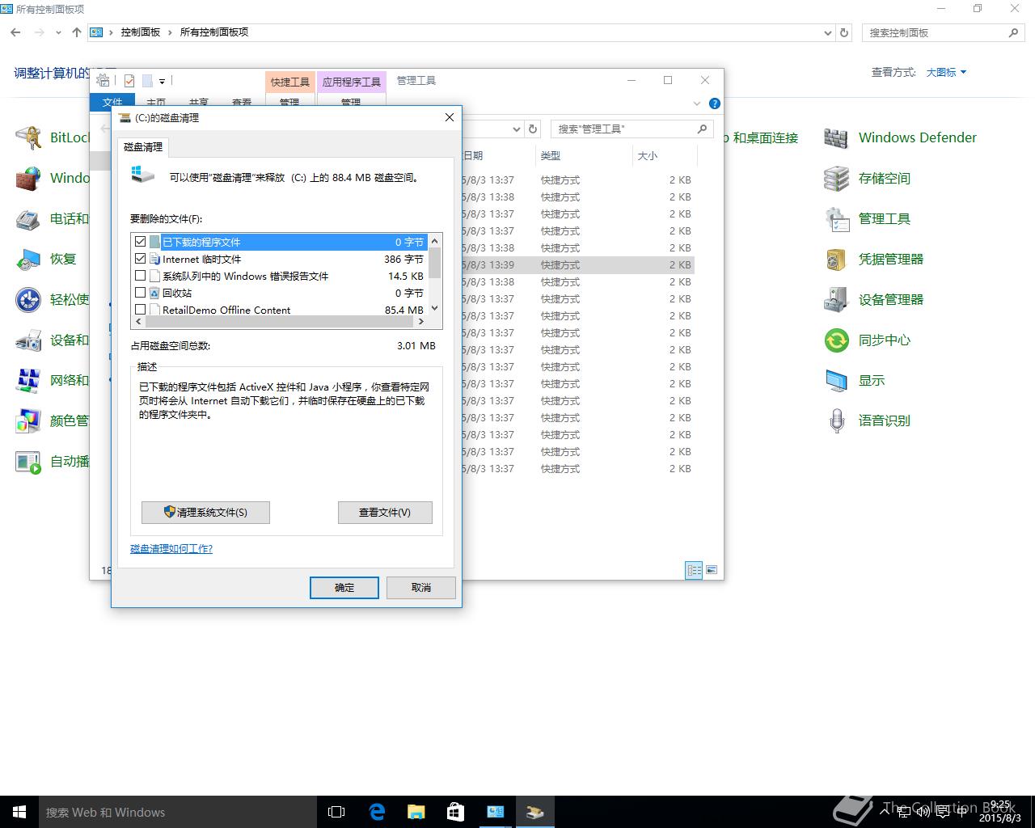
Task: Open the Device Manager (设备管理器) icon
Action: (x=836, y=299)
